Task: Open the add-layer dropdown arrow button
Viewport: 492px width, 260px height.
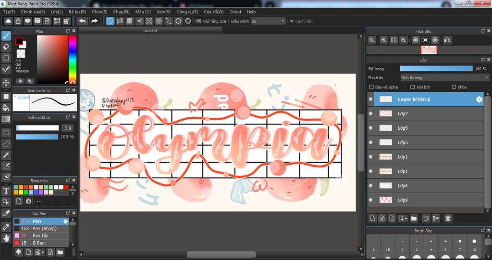Action: 403,218
